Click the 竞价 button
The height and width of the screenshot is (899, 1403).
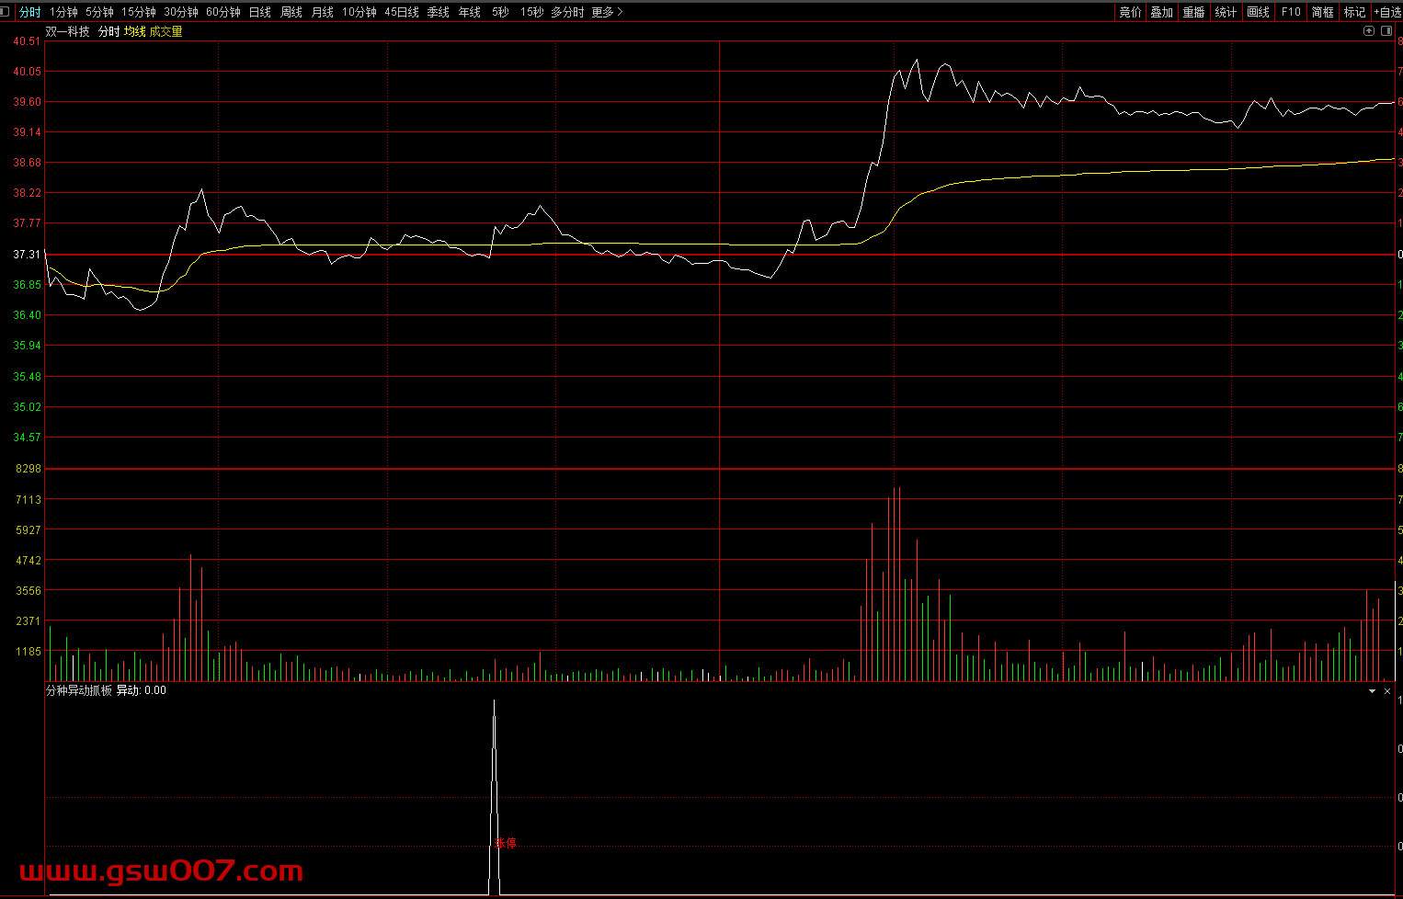1130,12
